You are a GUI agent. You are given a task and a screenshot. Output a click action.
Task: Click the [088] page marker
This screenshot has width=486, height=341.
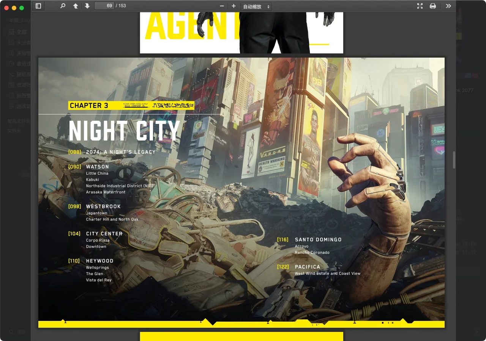tap(75, 152)
